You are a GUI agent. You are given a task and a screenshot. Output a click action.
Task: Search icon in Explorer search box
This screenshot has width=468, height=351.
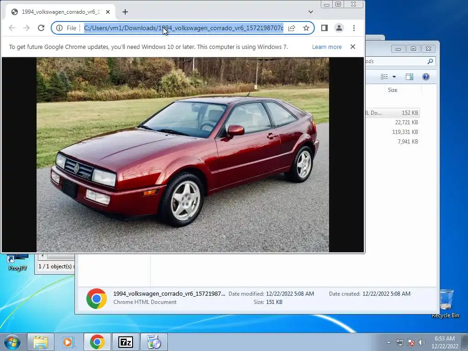pyautogui.click(x=430, y=61)
